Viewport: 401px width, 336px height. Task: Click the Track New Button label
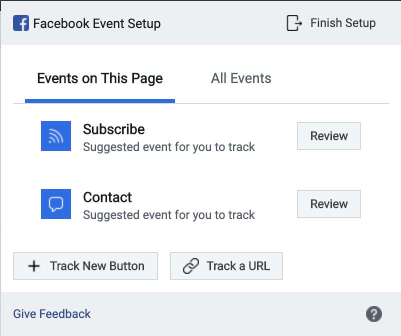(97, 266)
